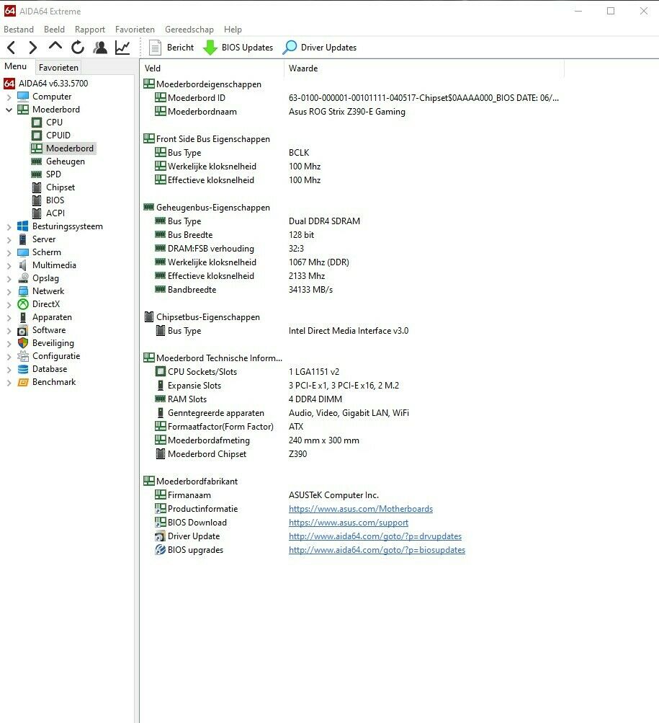Open the user profile silhouette toolbar icon
The image size is (659, 723).
(100, 47)
